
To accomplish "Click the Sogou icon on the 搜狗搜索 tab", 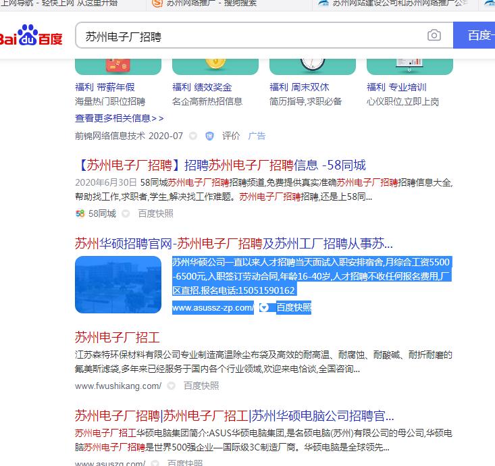I will click(157, 3).
